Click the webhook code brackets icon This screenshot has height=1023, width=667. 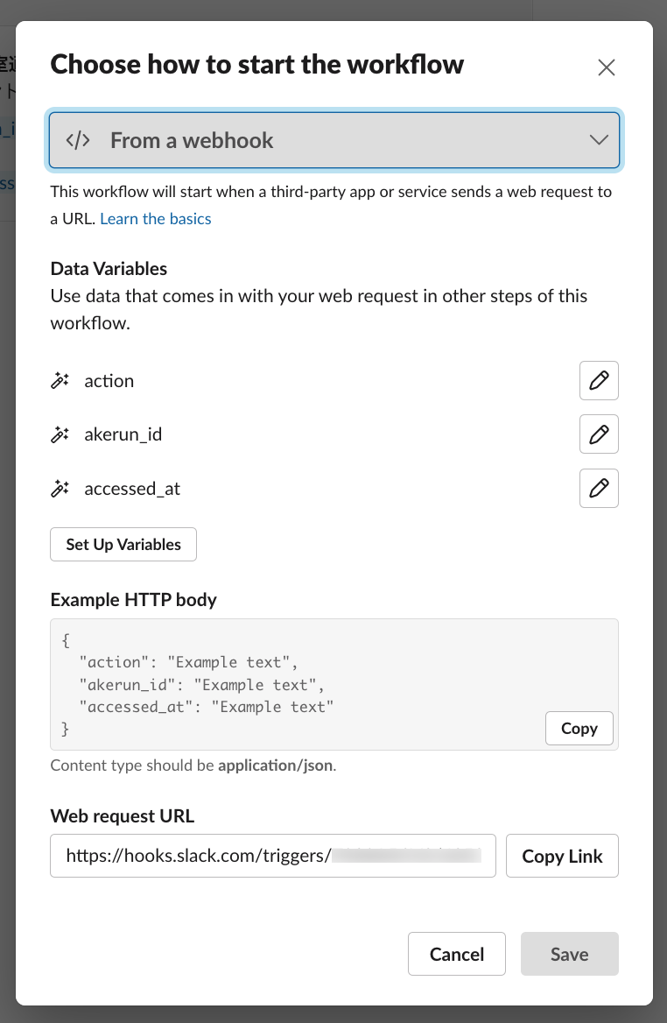click(x=78, y=140)
